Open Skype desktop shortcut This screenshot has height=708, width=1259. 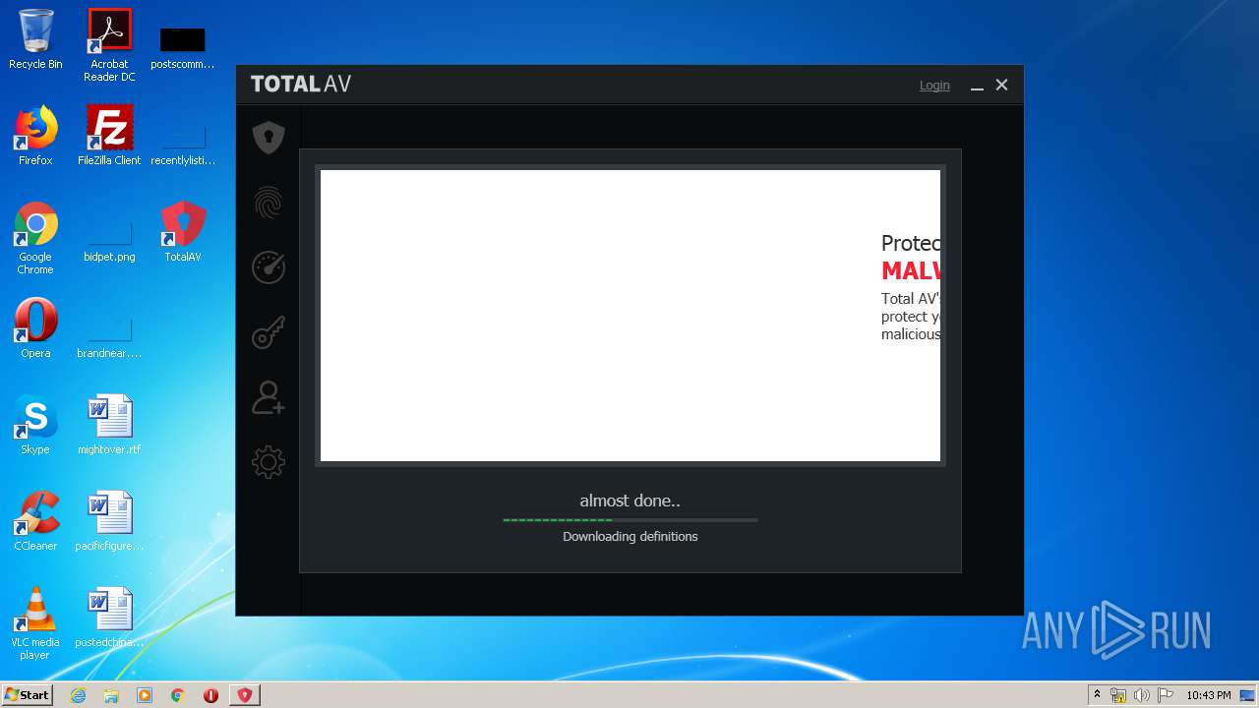pyautogui.click(x=35, y=425)
